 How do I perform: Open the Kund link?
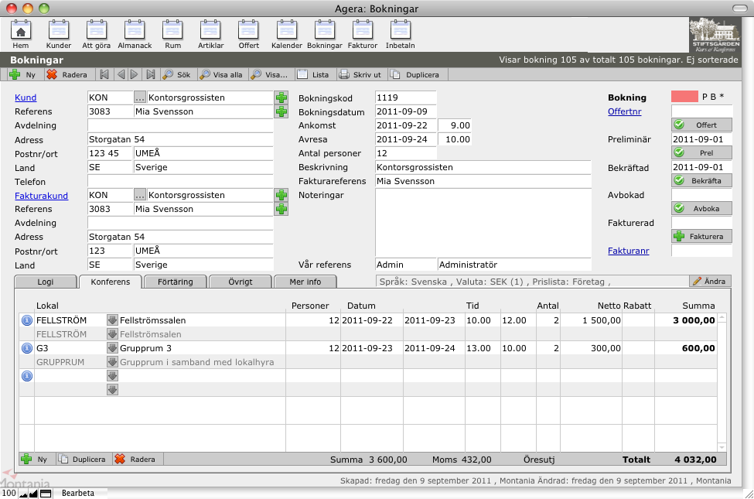coord(26,97)
